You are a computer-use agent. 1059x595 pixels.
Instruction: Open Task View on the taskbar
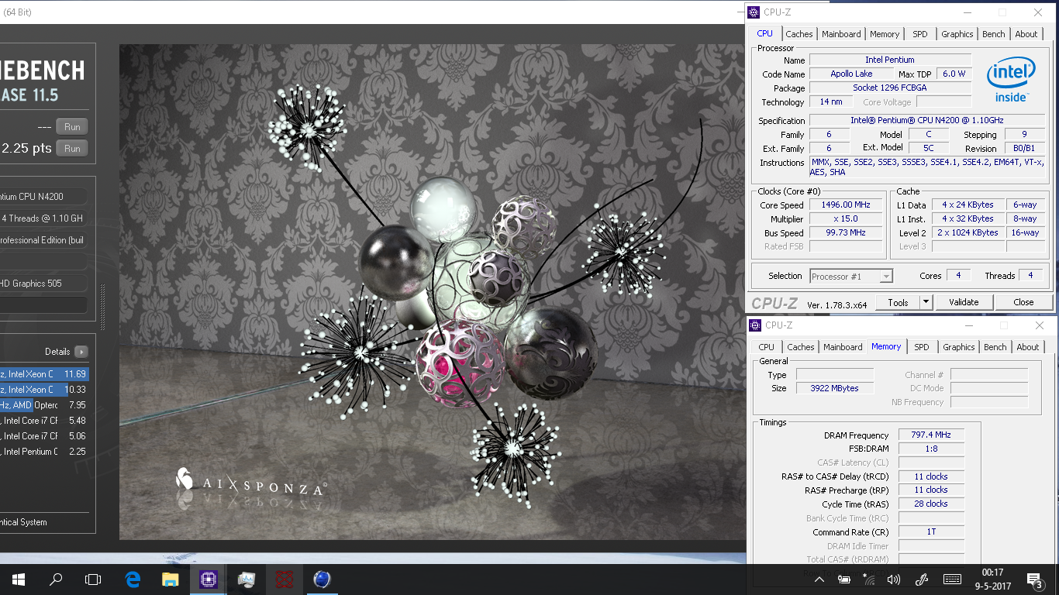tap(93, 579)
